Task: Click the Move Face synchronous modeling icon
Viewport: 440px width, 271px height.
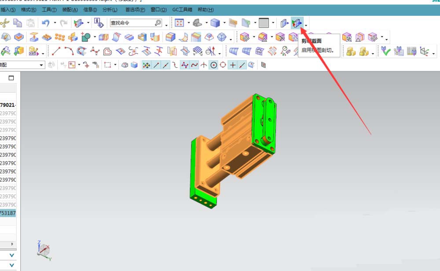Action: pos(245,37)
